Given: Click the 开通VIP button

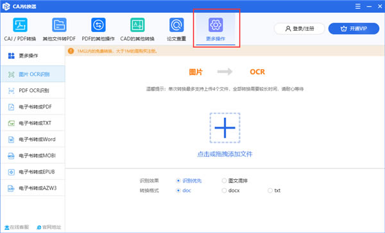Looking at the screenshot, I should (x=354, y=29).
